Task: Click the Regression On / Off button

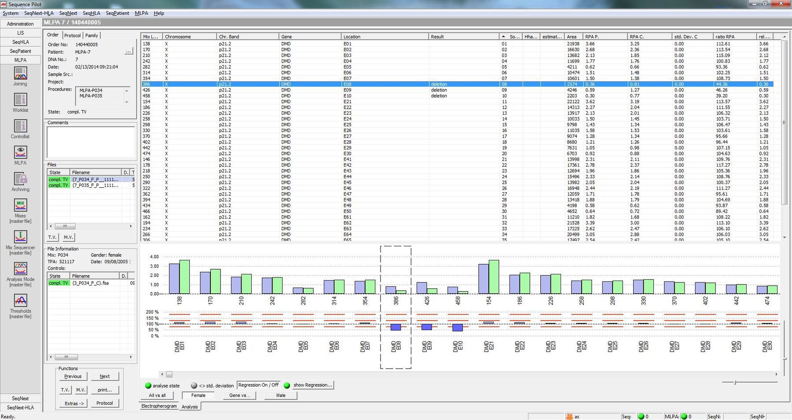Action: 259,384
